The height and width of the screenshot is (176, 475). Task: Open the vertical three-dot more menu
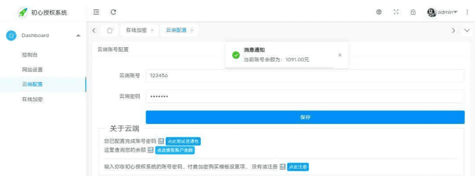pyautogui.click(x=467, y=12)
